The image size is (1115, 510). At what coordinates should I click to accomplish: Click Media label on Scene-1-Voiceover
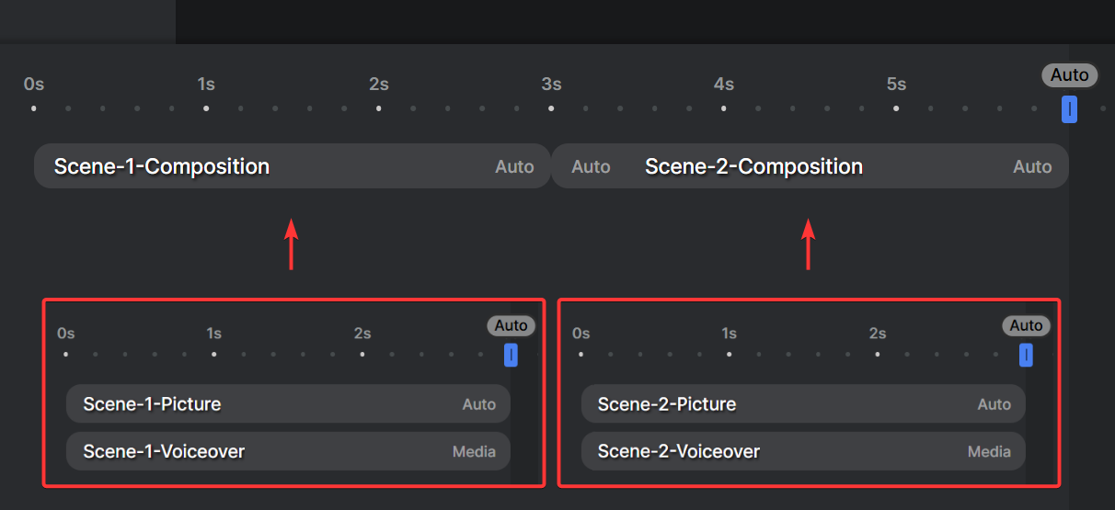[474, 451]
